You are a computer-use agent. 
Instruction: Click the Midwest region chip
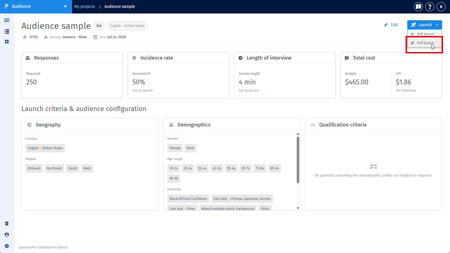(x=34, y=168)
